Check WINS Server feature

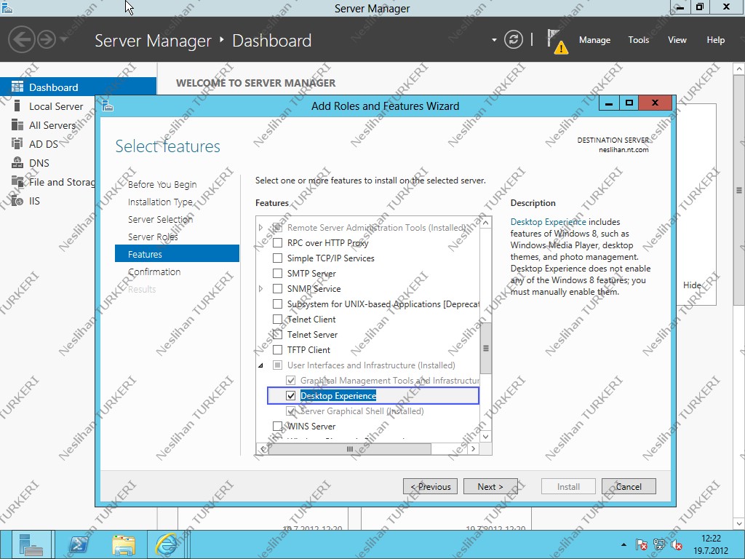click(277, 426)
